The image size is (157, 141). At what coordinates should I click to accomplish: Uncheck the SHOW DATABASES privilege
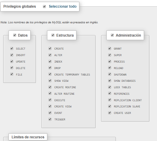click(110, 81)
